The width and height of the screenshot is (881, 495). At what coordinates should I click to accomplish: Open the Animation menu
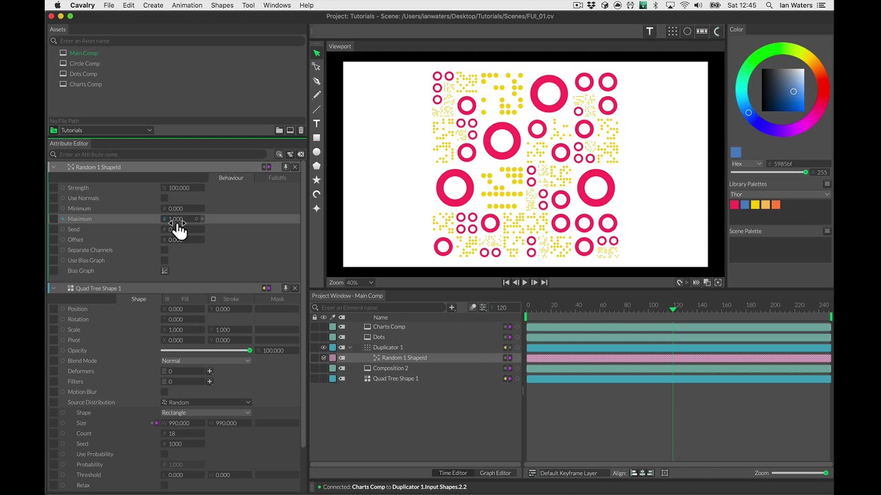coord(187,5)
